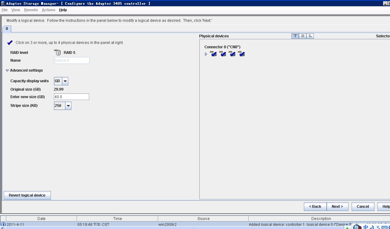Select logical device tab 0
390x229 pixels.
tap(7, 29)
